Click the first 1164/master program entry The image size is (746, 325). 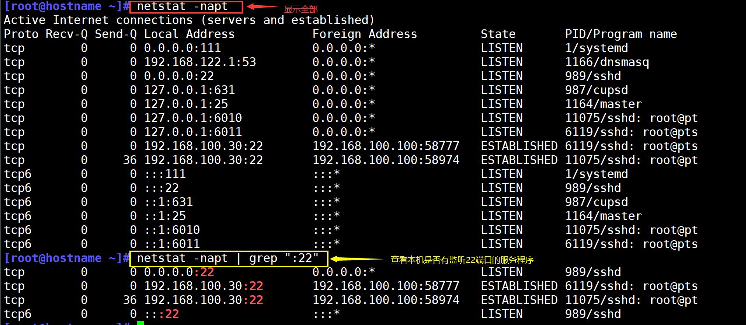(603, 104)
